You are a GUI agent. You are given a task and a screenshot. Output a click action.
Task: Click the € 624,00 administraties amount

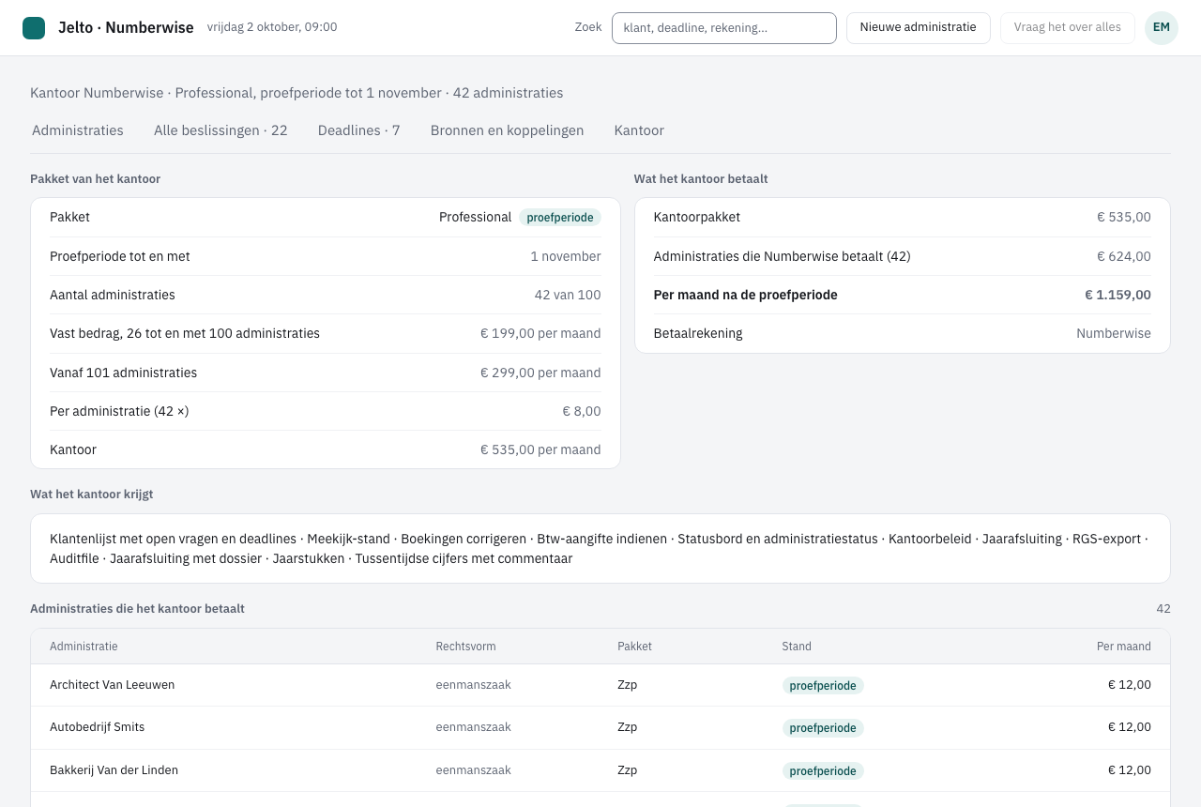click(x=1124, y=256)
